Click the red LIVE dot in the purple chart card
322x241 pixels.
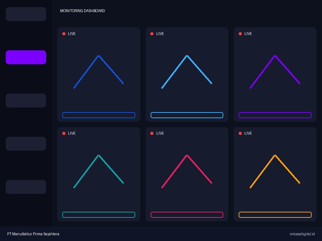[x=240, y=34]
